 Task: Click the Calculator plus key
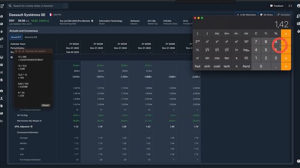tap(286, 58)
